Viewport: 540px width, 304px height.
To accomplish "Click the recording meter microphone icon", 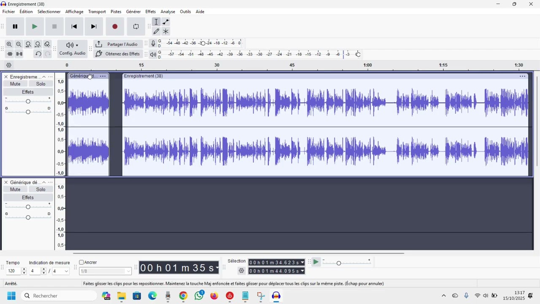I will click(153, 43).
